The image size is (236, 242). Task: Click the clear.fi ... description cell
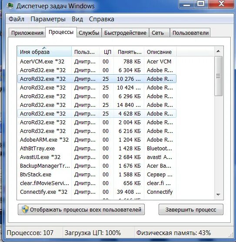(x=159, y=183)
